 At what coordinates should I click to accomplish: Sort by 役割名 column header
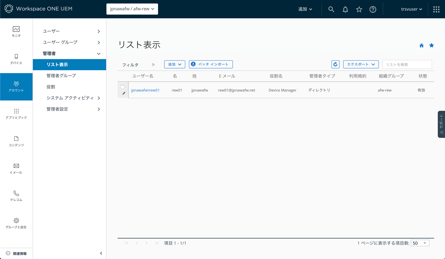pyautogui.click(x=276, y=76)
